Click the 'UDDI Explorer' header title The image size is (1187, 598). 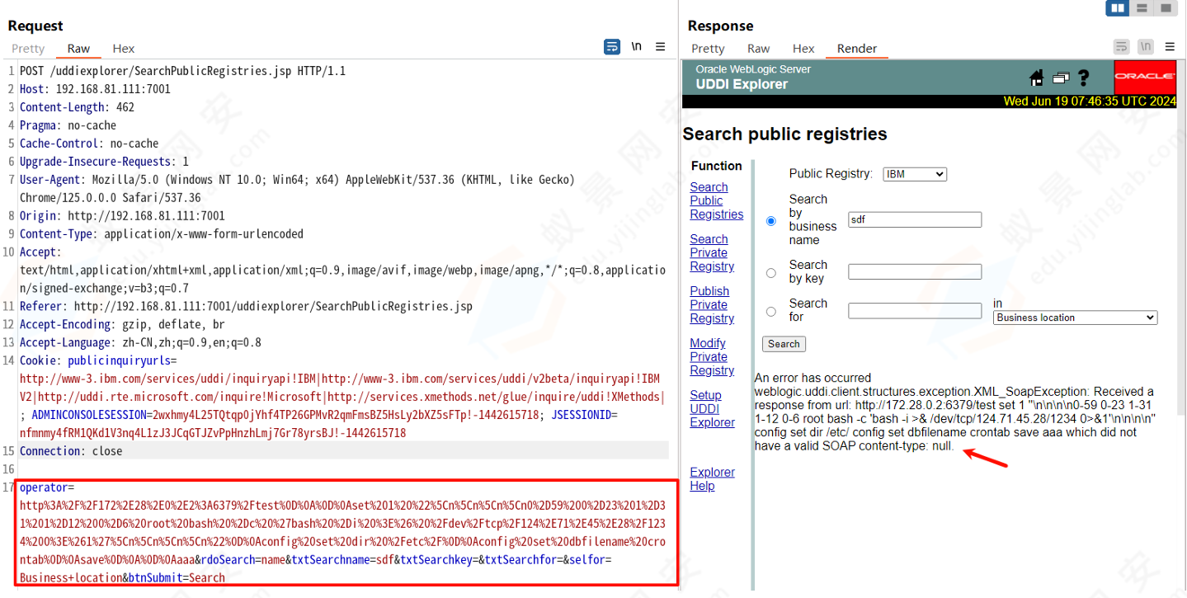coord(742,84)
